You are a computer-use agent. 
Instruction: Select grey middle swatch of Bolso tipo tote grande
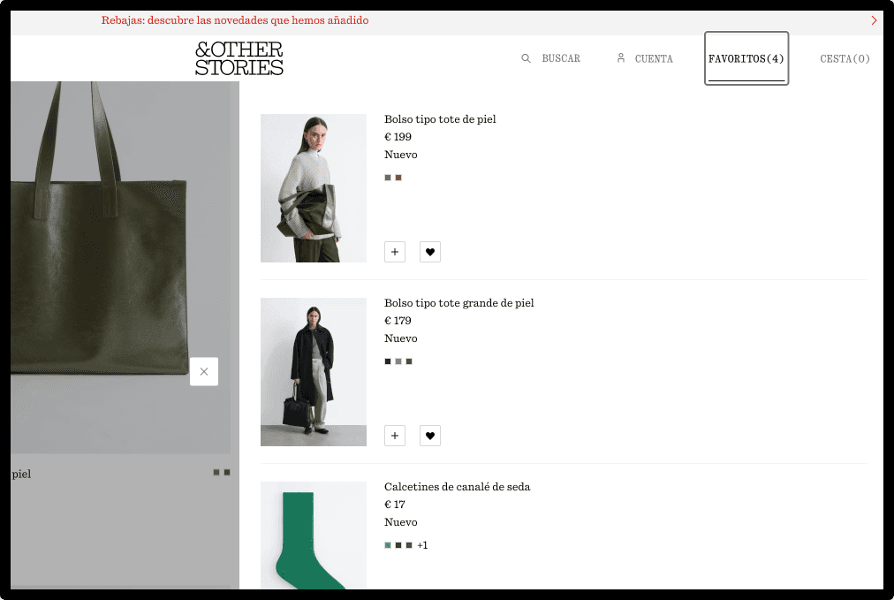tap(398, 361)
